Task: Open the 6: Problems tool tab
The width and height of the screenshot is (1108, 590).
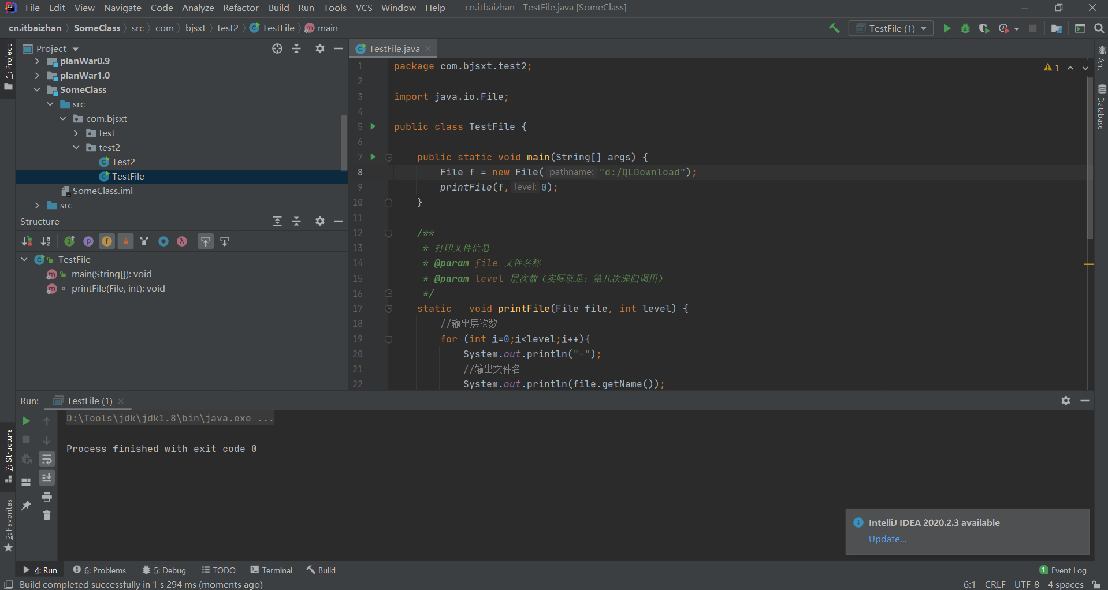Action: click(99, 570)
